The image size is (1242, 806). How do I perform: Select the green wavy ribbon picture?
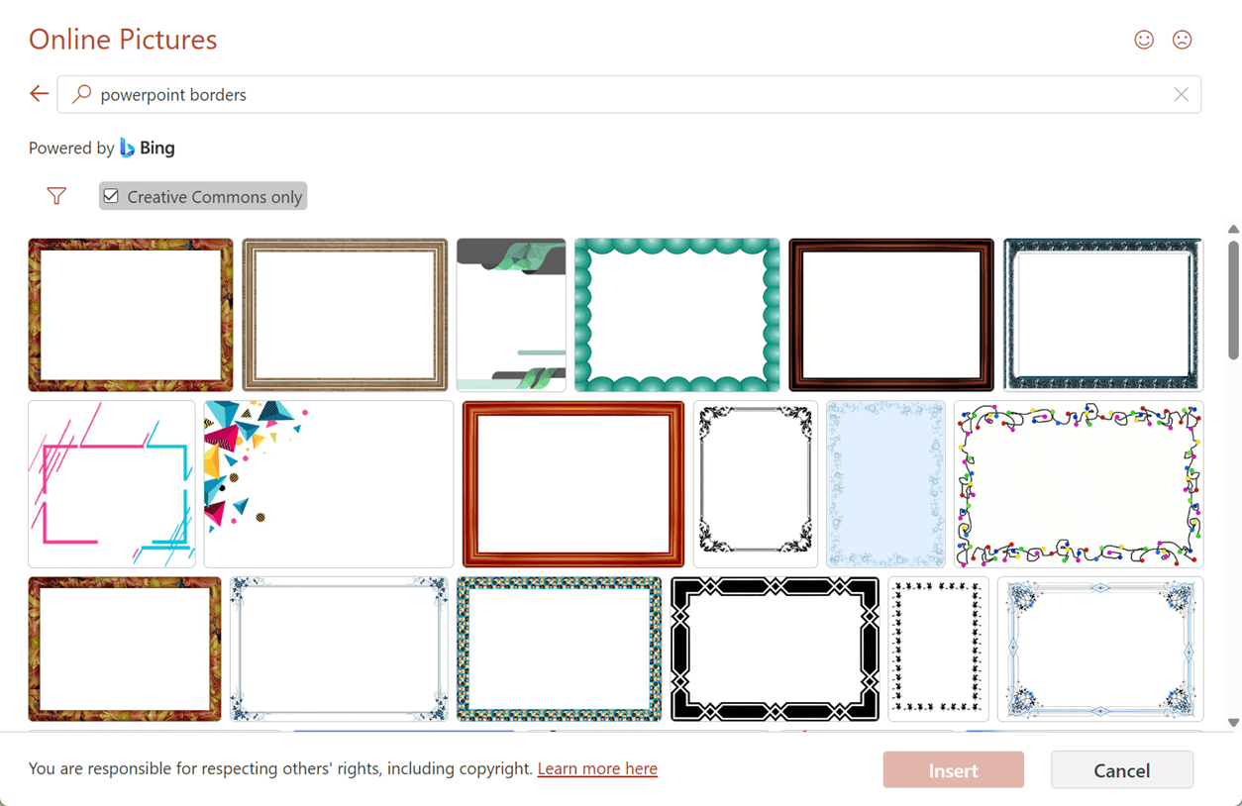(511, 315)
